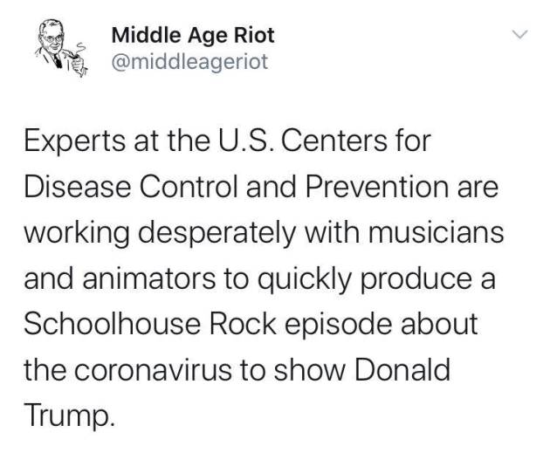Click the pipe in the avatar's hand
This screenshot has height=453, width=550.
(72, 55)
